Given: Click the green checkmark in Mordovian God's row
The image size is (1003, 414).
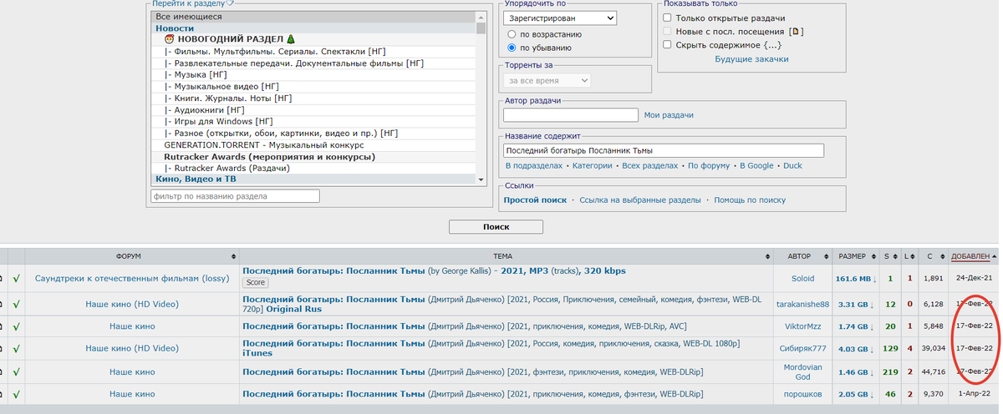Looking at the screenshot, I should click(16, 371).
